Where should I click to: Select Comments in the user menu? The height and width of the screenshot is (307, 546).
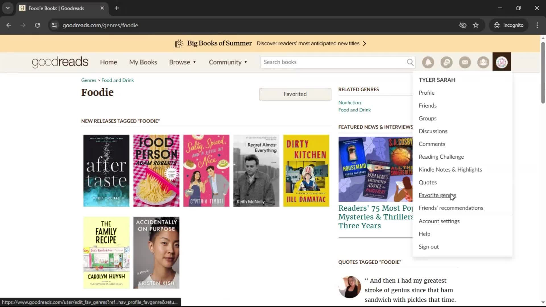pos(432,144)
